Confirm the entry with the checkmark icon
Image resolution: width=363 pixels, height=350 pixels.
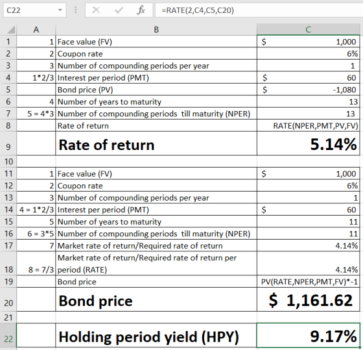[x=119, y=10]
